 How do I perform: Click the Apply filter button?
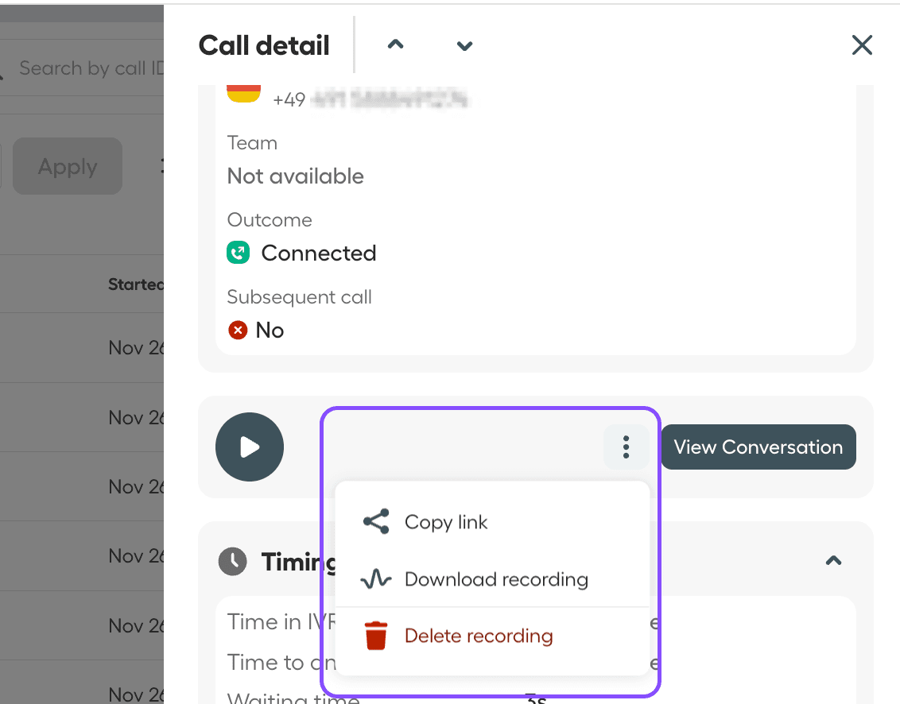tap(68, 167)
